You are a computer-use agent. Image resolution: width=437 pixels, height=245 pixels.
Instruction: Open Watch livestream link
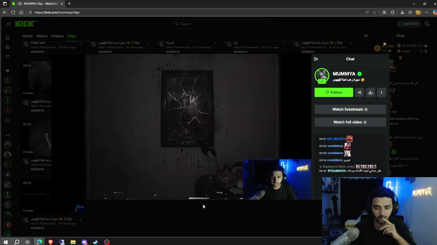tap(350, 109)
